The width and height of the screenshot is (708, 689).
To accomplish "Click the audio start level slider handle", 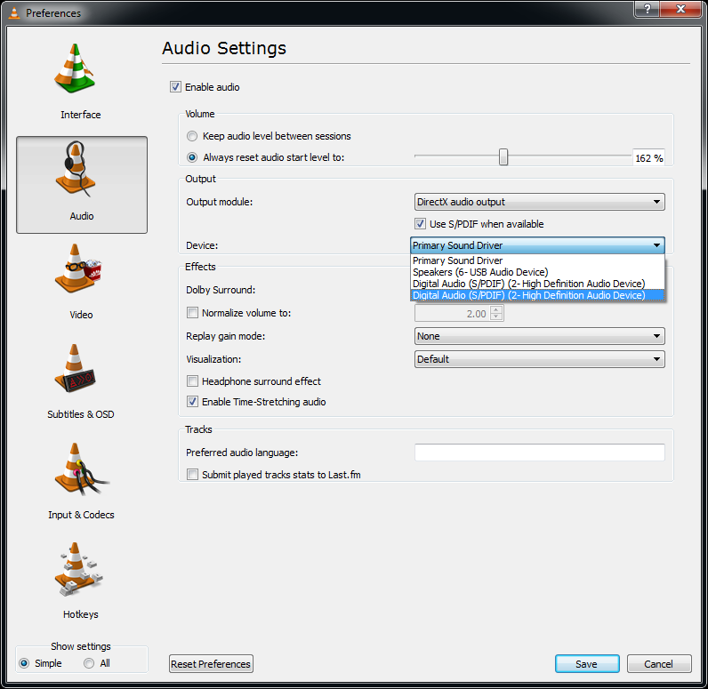I will (503, 157).
